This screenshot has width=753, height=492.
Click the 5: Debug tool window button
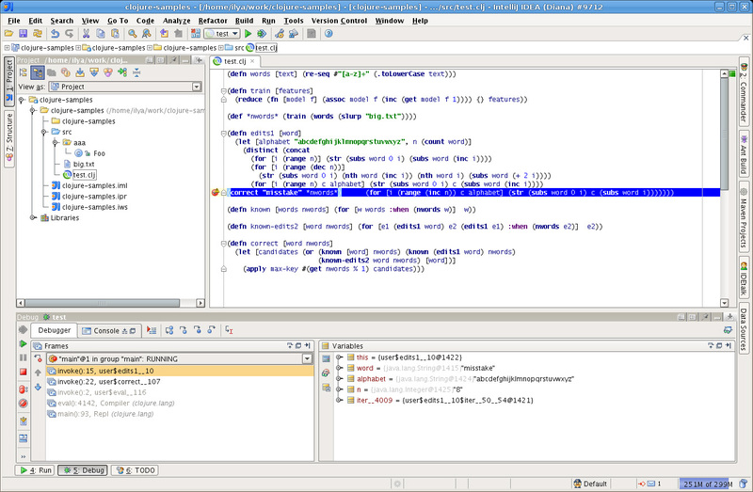tap(83, 470)
